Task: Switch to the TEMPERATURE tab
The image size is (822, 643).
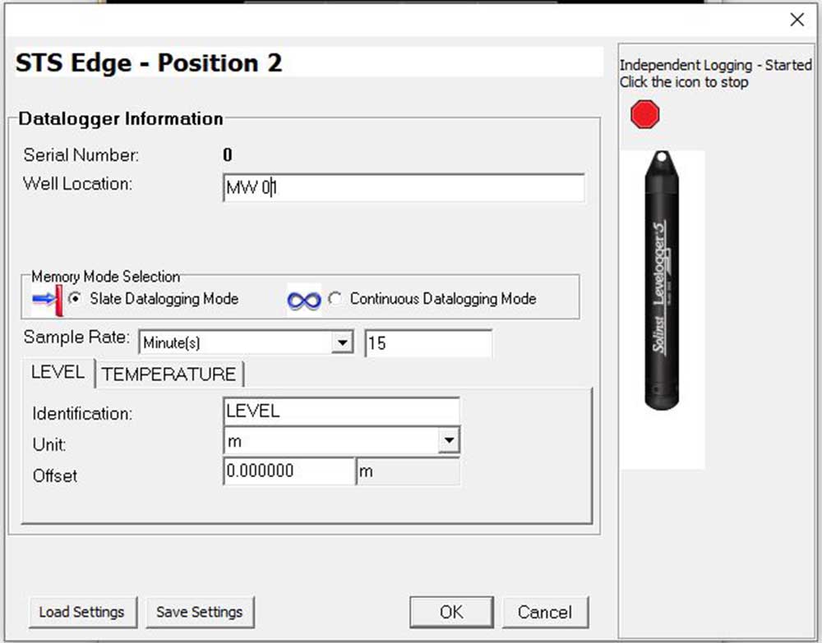Action: [169, 374]
